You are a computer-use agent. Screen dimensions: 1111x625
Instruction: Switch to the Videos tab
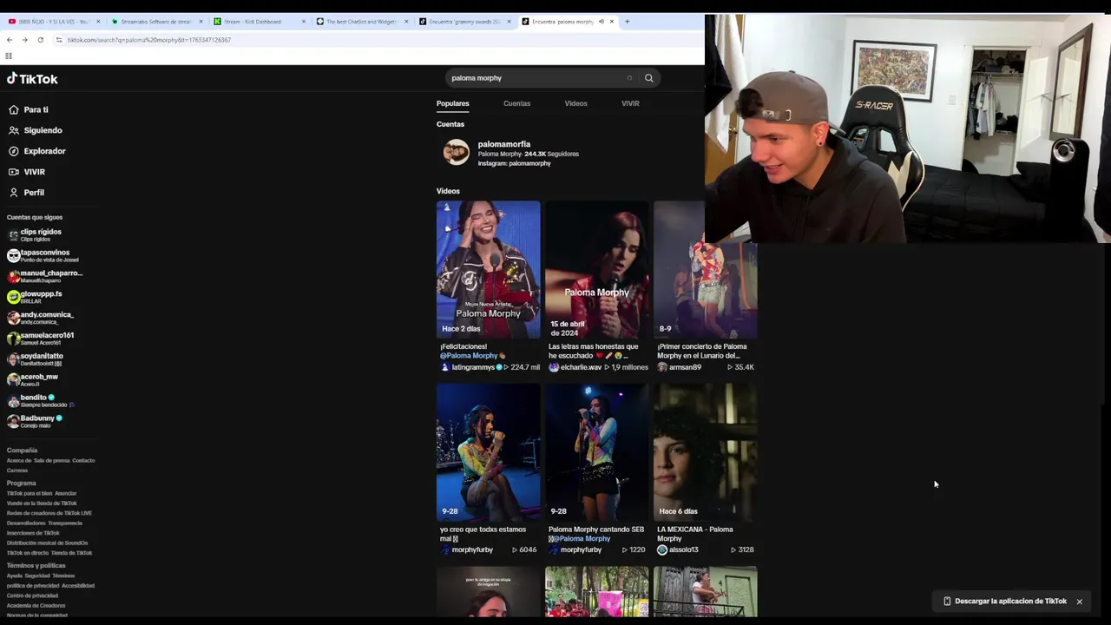pos(575,103)
